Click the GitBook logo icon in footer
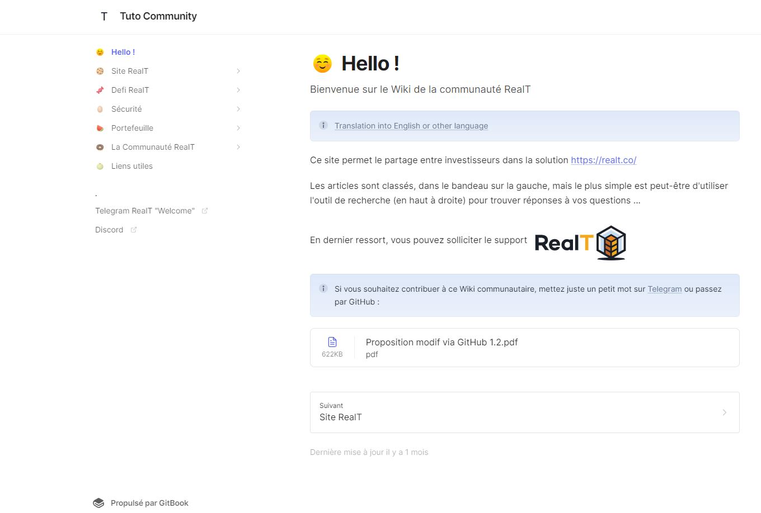761x513 pixels. (98, 503)
